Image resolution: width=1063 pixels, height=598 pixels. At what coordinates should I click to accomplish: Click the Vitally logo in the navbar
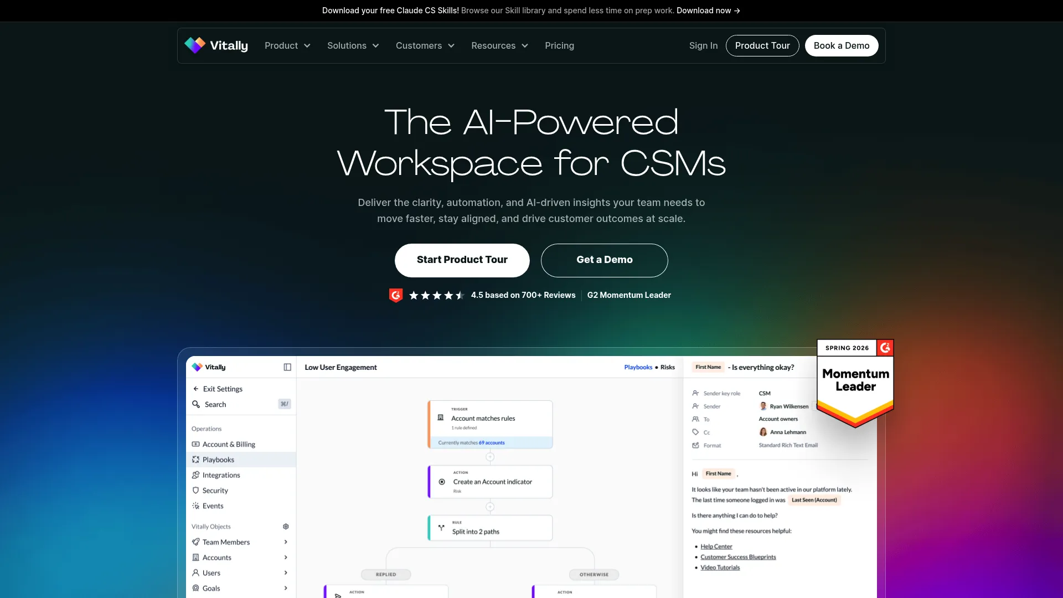tap(216, 45)
